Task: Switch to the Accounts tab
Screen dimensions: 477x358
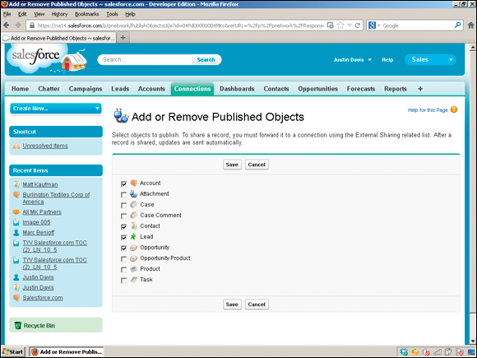Action: 151,89
